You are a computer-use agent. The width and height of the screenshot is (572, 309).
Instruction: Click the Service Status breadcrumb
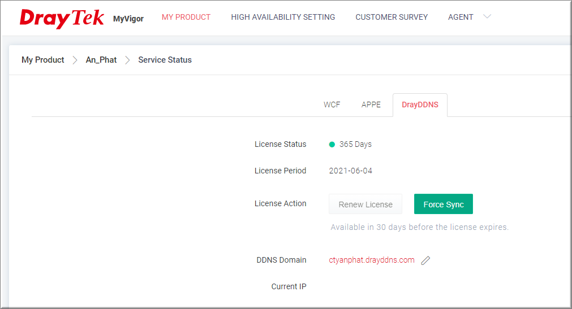pos(165,60)
